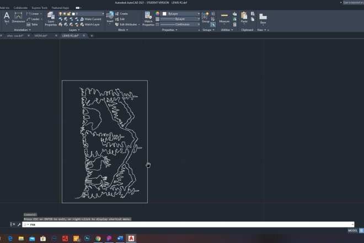The image size is (364, 243).
Task: Open Microsoft Word from the taskbar
Action: point(120,239)
